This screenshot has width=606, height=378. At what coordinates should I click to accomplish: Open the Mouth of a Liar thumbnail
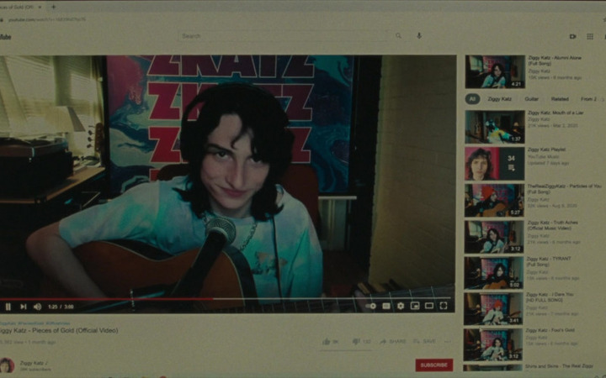pyautogui.click(x=495, y=127)
